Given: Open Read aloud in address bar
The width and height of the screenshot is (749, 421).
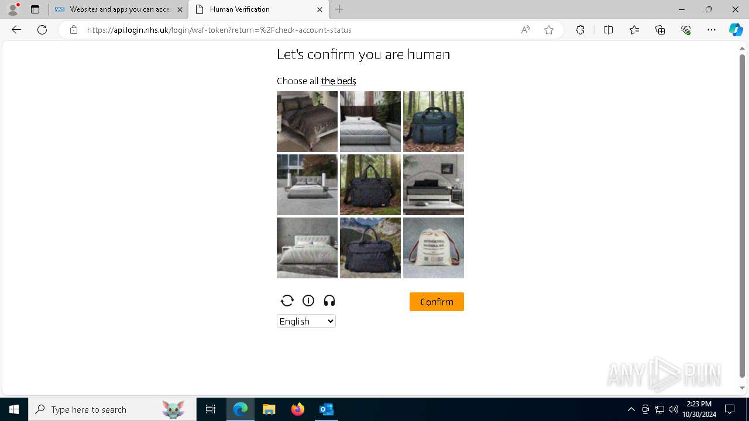Looking at the screenshot, I should (525, 30).
